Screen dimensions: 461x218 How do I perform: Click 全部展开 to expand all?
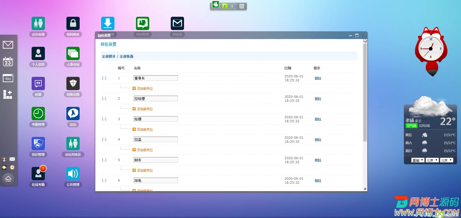coord(109,56)
